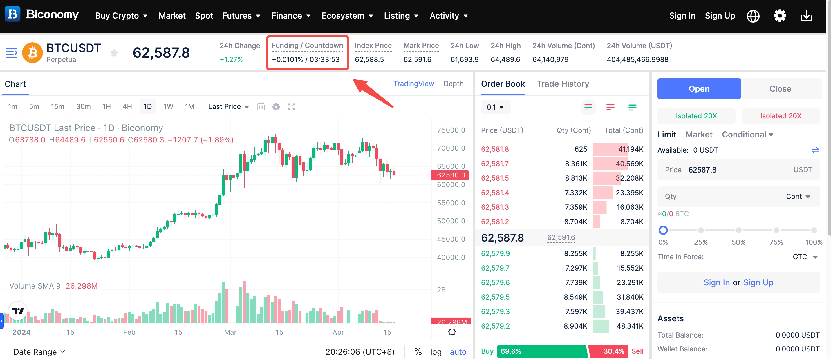Open Time in Force GTC dropdown
The image size is (831, 359).
(x=805, y=257)
